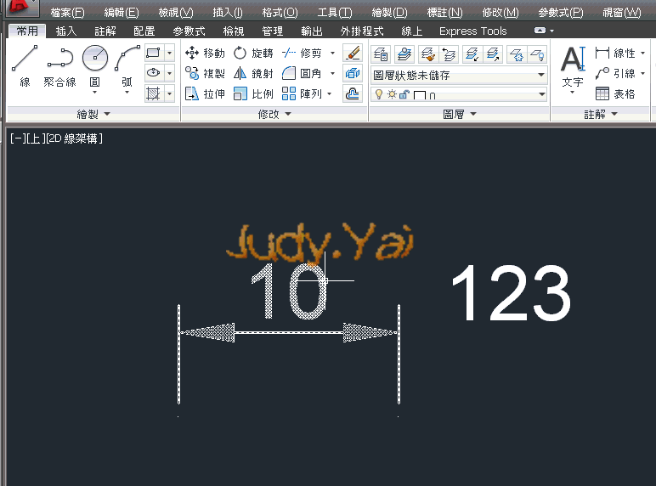Select the Polyline (聚合線) tool

tap(59, 65)
